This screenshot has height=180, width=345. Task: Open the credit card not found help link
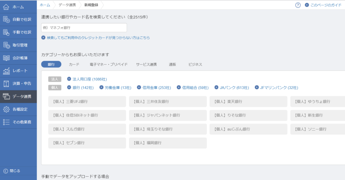point(96,38)
